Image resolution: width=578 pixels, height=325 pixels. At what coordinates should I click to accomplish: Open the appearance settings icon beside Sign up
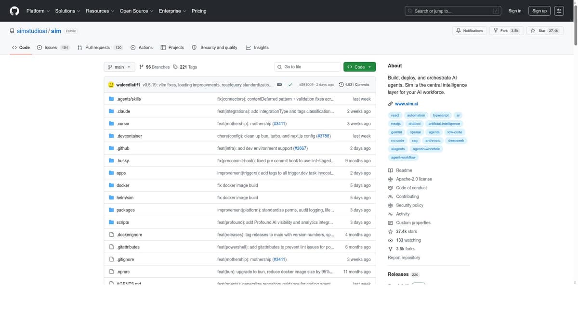pos(559,11)
